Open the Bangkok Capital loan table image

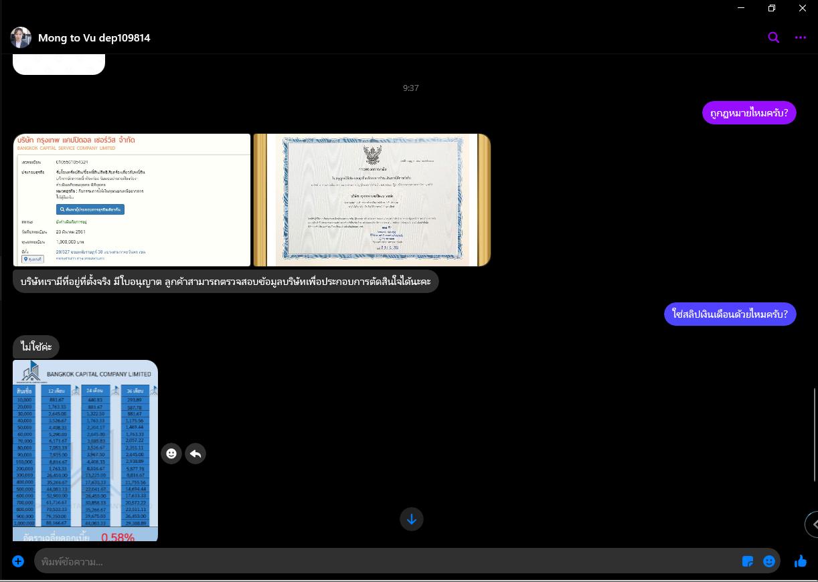click(85, 451)
